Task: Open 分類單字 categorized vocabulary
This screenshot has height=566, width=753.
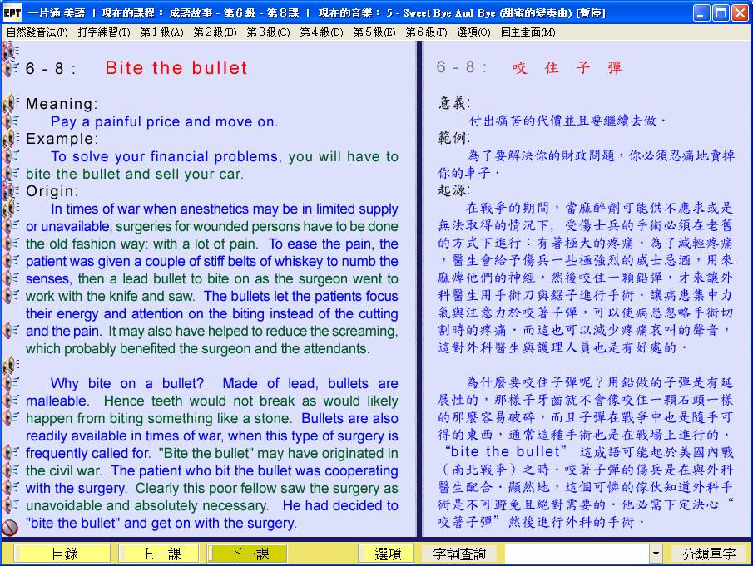Action: (x=709, y=554)
